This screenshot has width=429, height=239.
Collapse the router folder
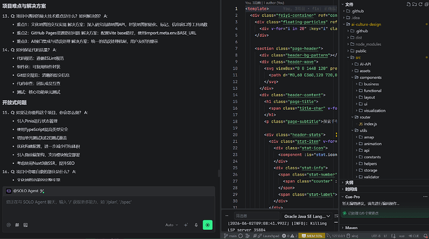coord(384,117)
